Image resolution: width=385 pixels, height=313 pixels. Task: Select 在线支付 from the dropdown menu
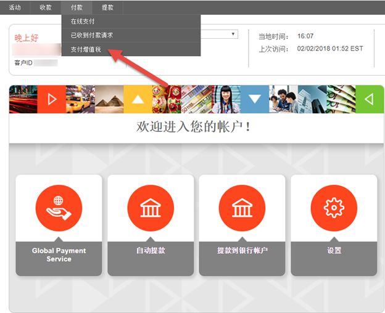[x=131, y=22]
